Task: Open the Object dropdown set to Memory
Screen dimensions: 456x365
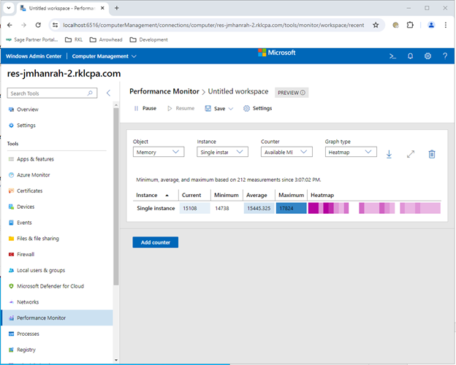Action: [x=159, y=152]
